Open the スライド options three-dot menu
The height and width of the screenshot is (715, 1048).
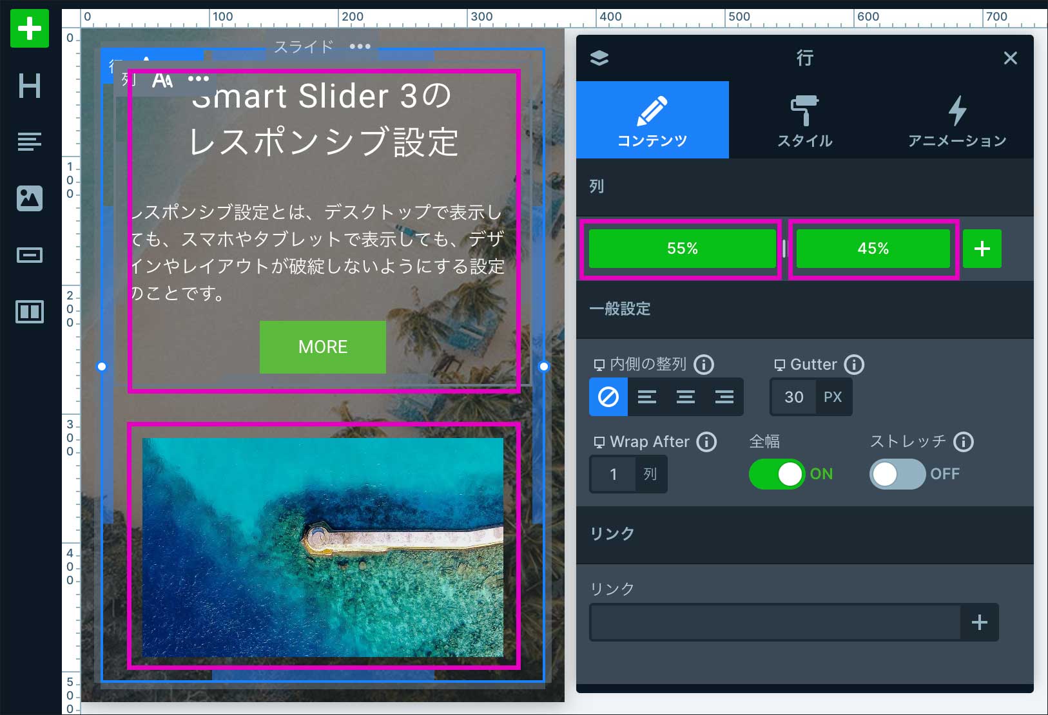click(360, 46)
